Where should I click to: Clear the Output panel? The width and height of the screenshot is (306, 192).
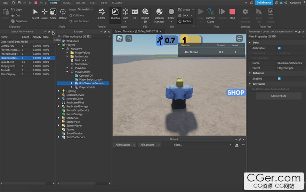coord(236,145)
